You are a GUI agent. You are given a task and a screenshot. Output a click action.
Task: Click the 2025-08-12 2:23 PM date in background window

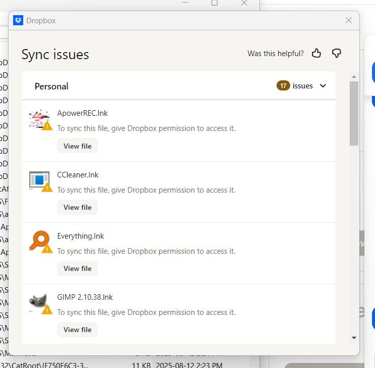pyautogui.click(x=189, y=365)
